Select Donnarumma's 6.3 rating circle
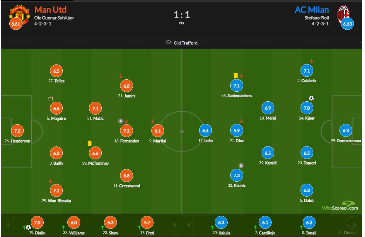This screenshot has height=237, width=365. pyautogui.click(x=346, y=131)
